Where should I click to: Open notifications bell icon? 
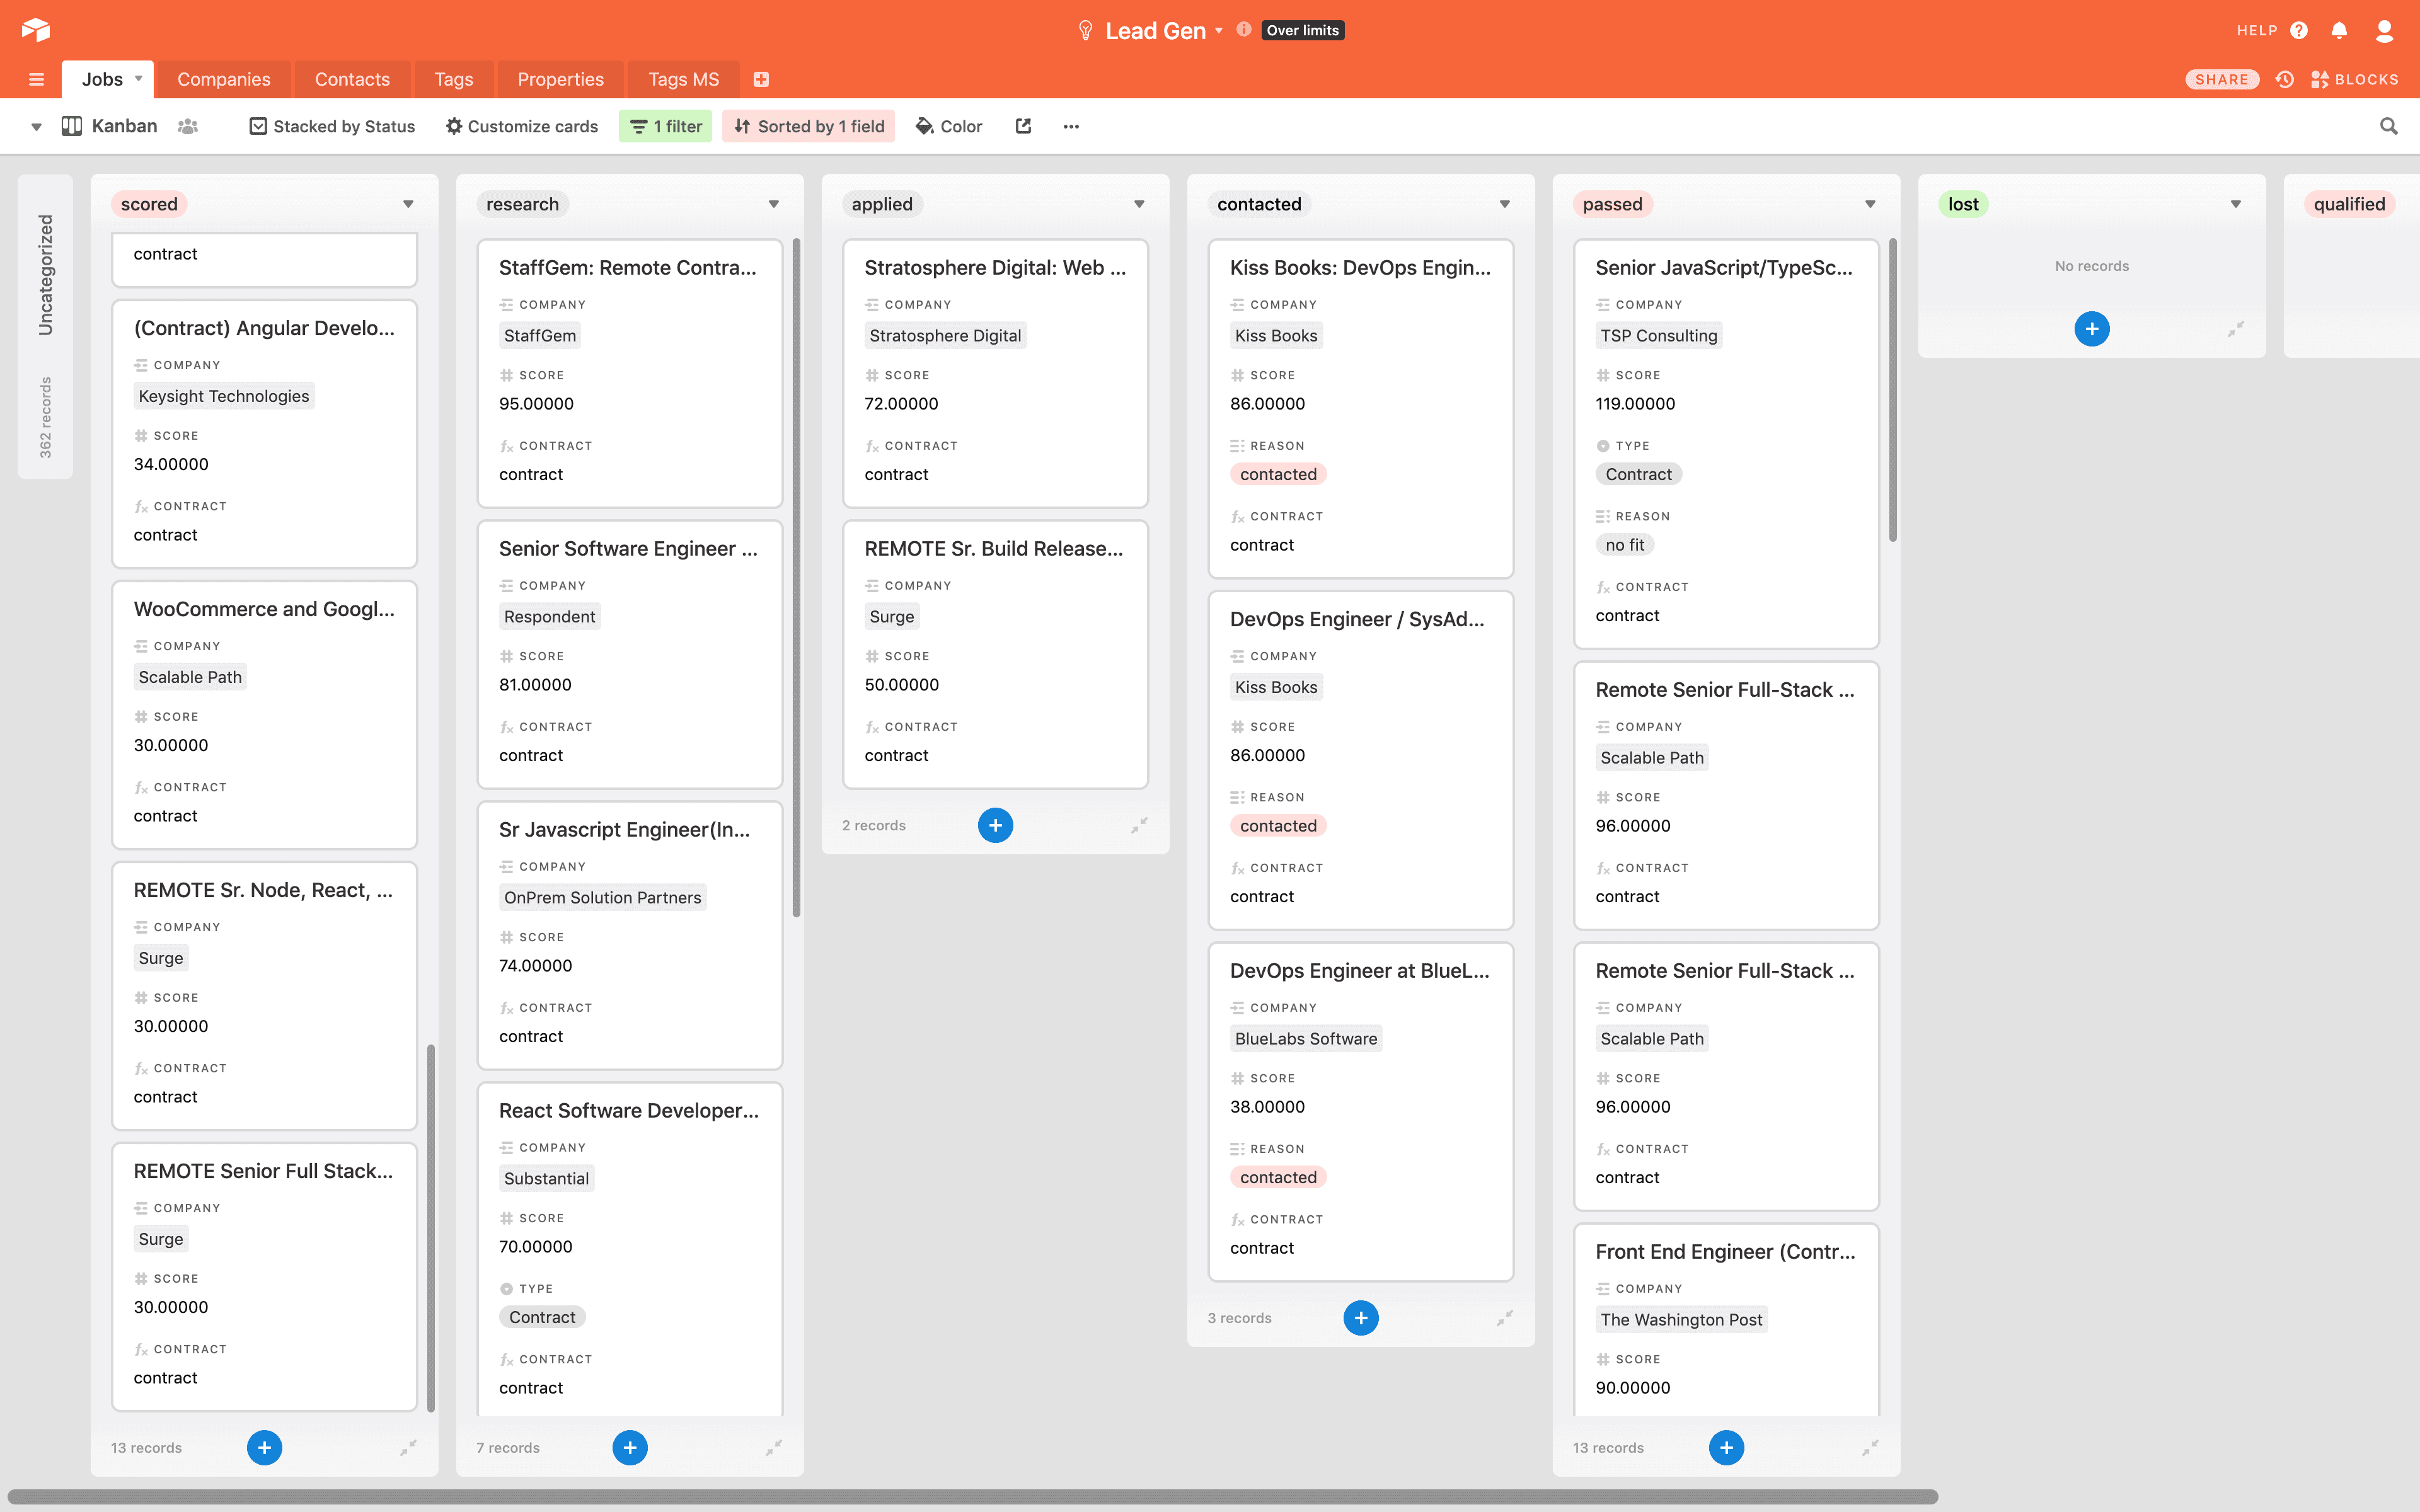[x=2339, y=31]
